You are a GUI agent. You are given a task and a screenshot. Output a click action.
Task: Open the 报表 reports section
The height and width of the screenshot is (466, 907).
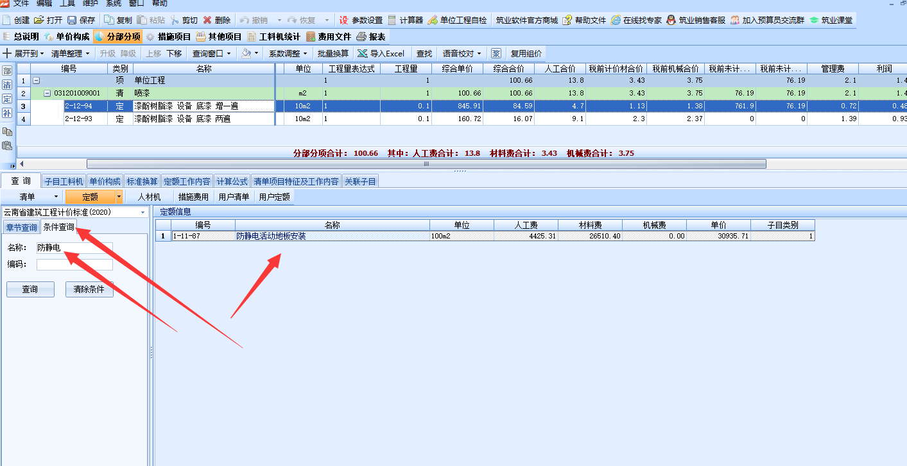371,37
